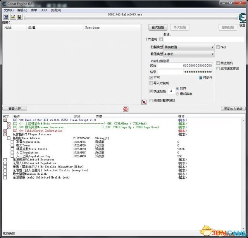This screenshot has width=248, height=238.
Task: Enable the No Shields (slaughter Eldar) script
Action: (x=5, y=167)
